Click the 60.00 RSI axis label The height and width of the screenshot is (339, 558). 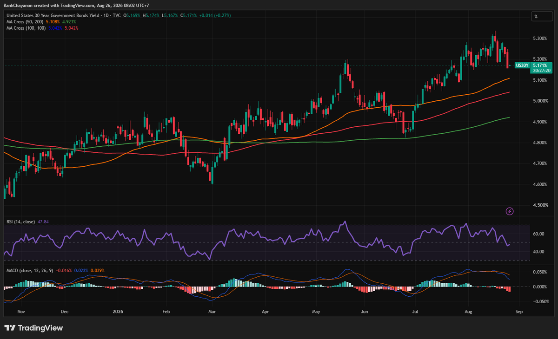pos(538,234)
